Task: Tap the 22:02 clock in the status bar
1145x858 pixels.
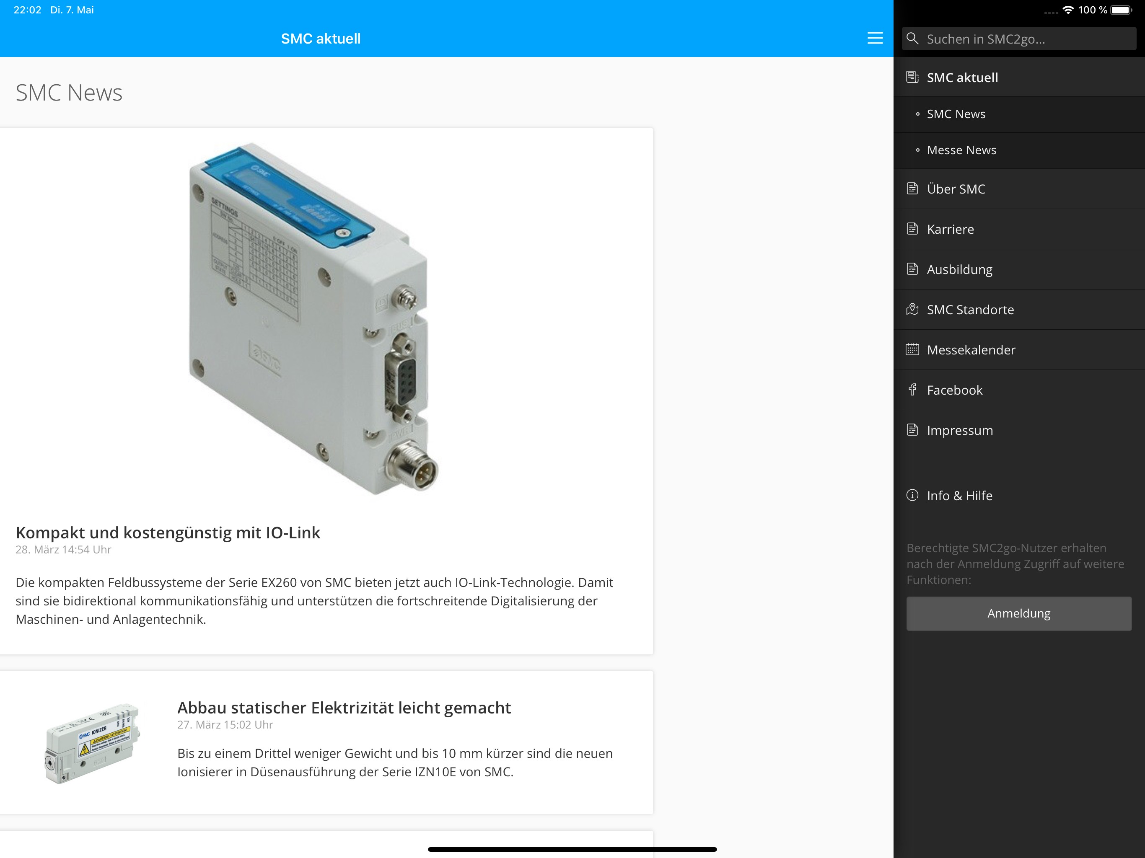Action: (x=27, y=10)
